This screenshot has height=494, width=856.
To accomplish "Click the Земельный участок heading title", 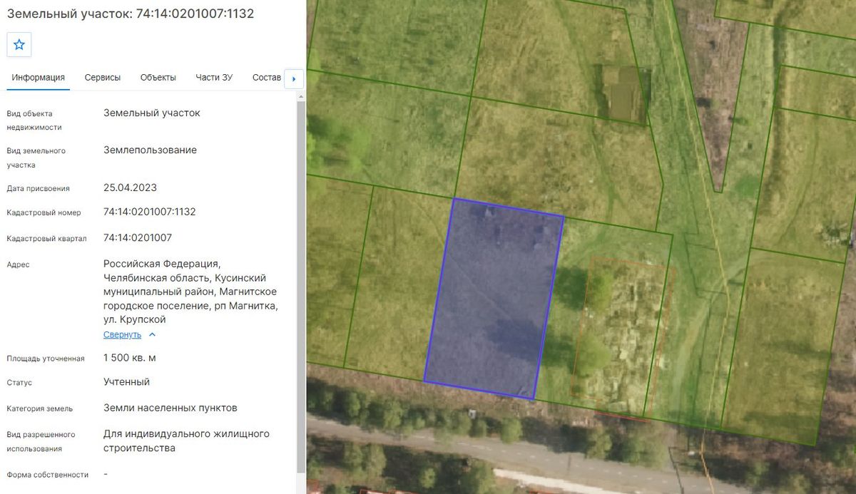I will coord(131,14).
